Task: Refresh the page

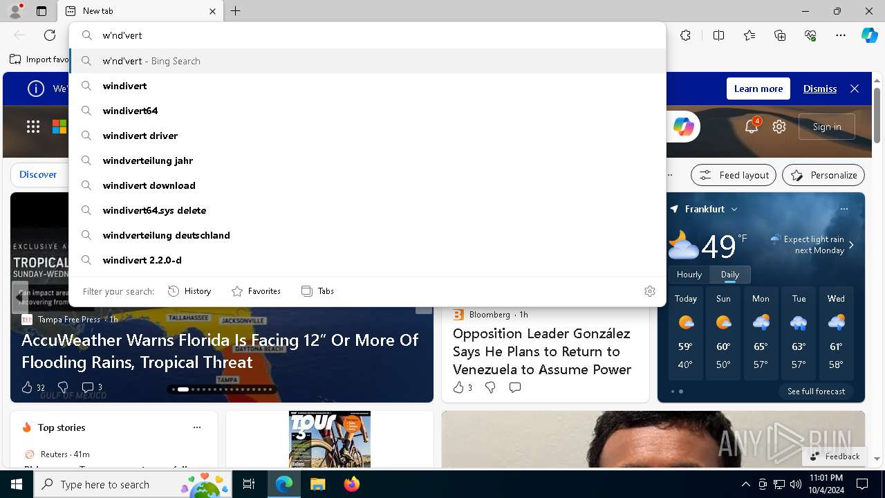Action: point(50,35)
